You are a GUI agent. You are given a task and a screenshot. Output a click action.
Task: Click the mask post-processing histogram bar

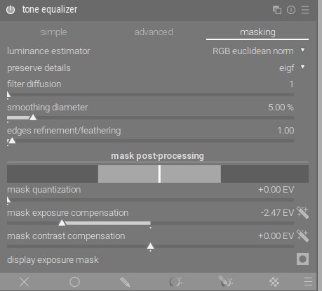(158, 174)
